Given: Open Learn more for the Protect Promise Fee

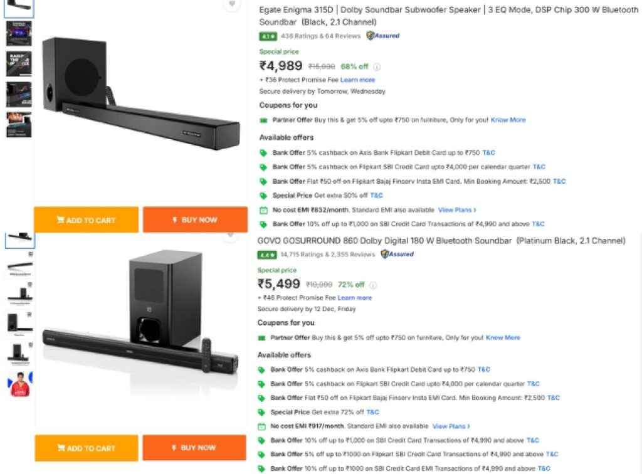Looking at the screenshot, I should [356, 79].
